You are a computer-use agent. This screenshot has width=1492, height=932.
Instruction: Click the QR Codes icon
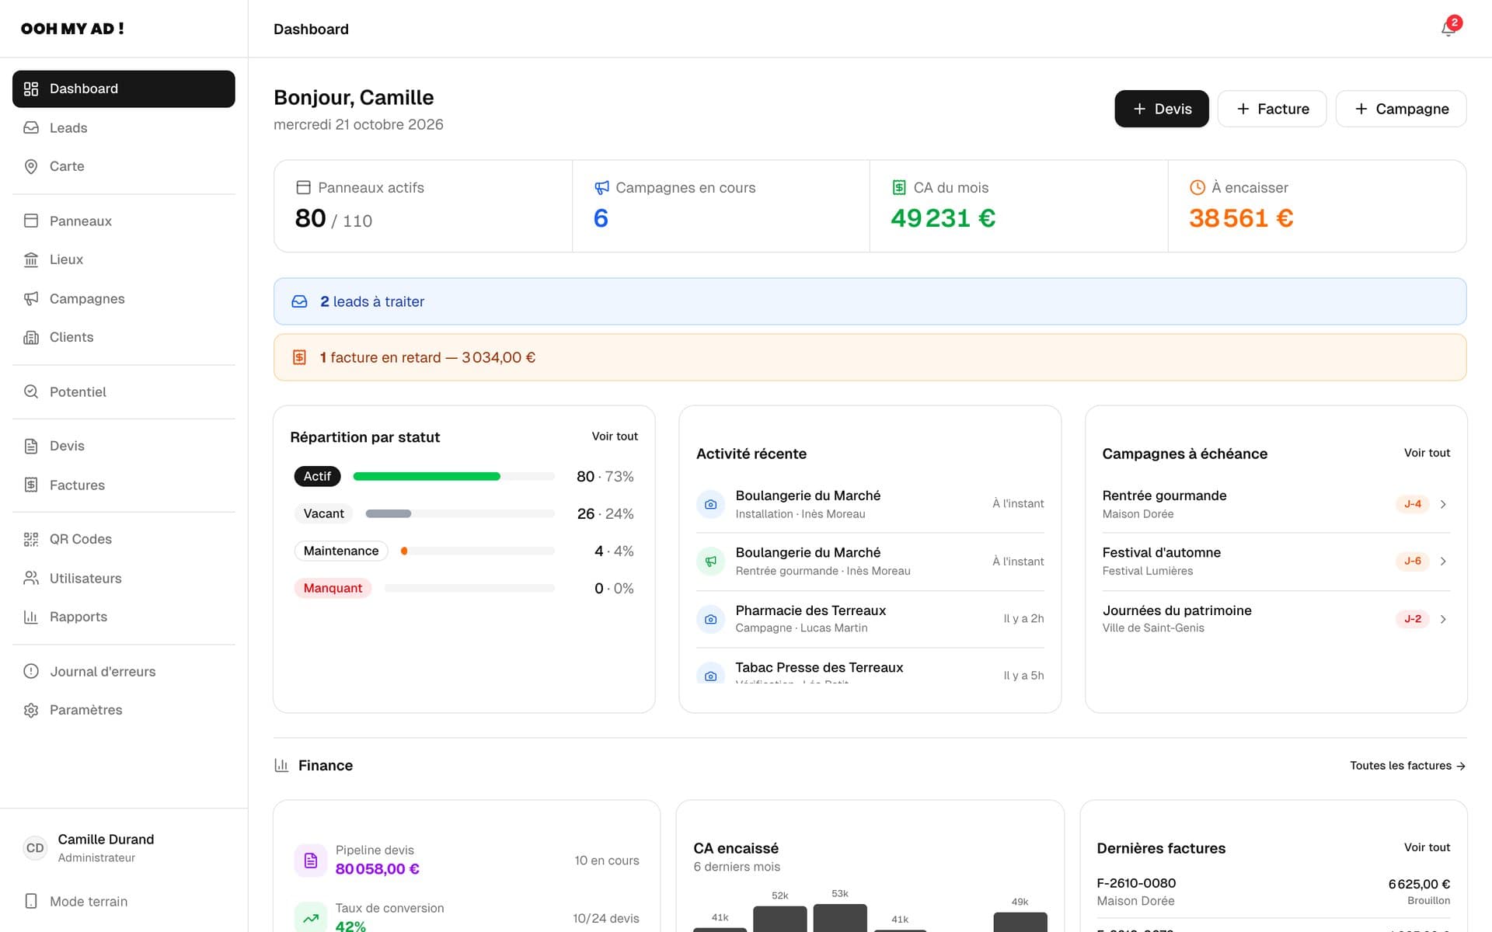pyautogui.click(x=31, y=539)
